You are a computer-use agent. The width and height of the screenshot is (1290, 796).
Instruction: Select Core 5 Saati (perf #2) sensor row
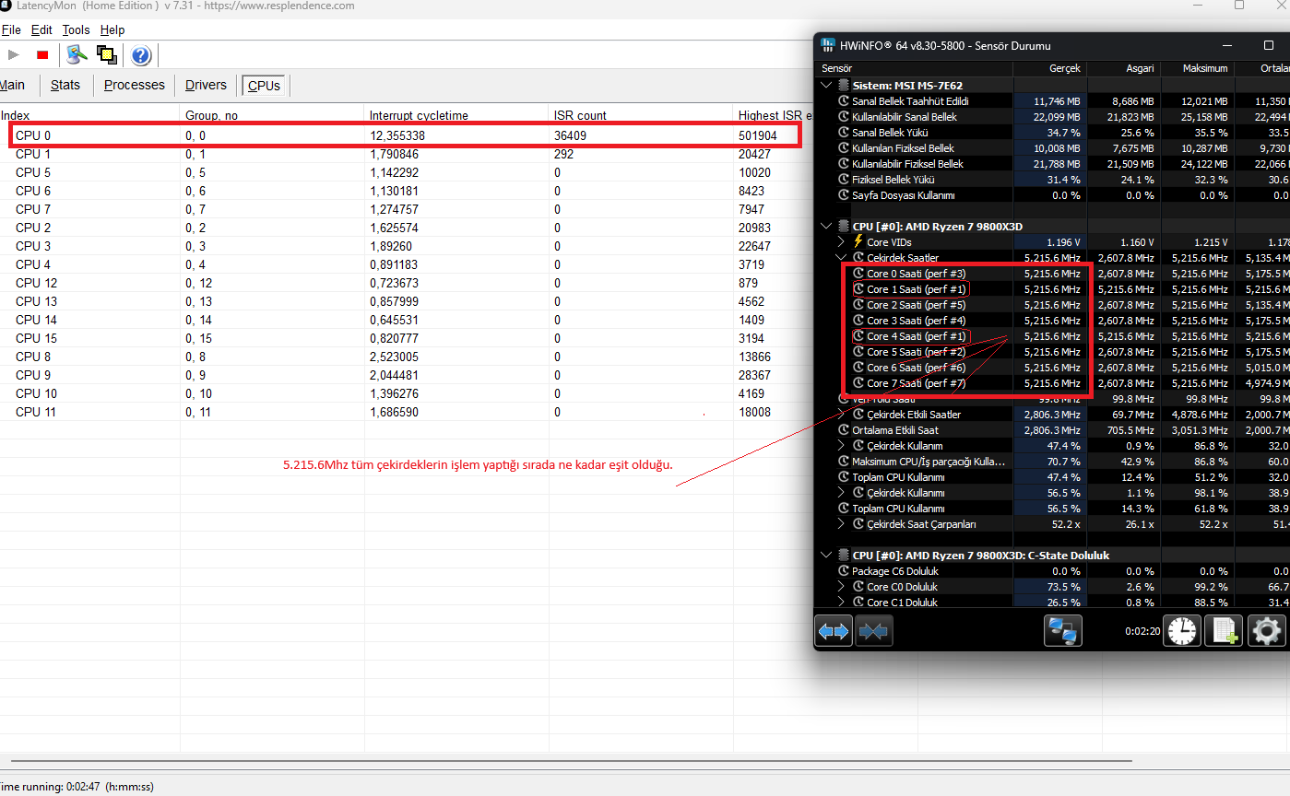tap(1053, 352)
